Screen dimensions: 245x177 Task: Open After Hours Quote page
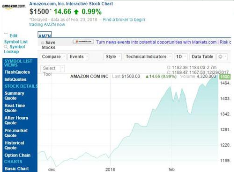pos(16,120)
